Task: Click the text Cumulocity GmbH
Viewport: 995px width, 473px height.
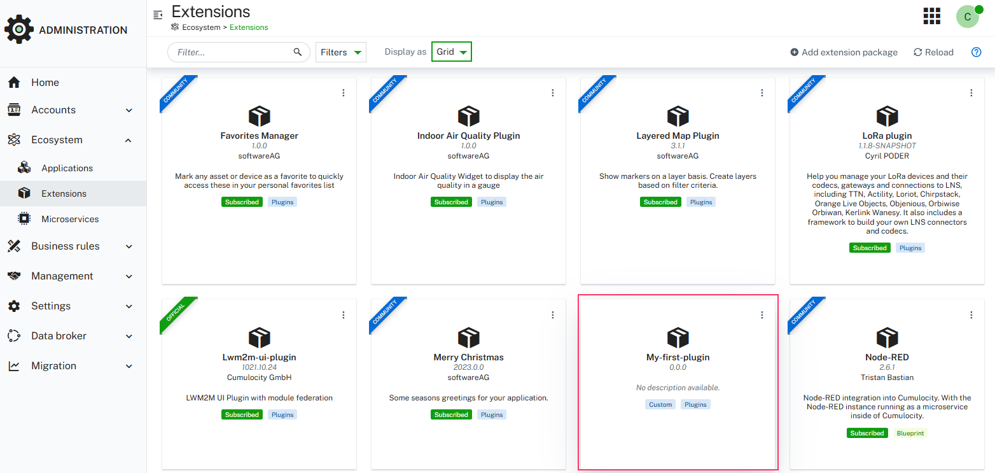Action: [260, 378]
